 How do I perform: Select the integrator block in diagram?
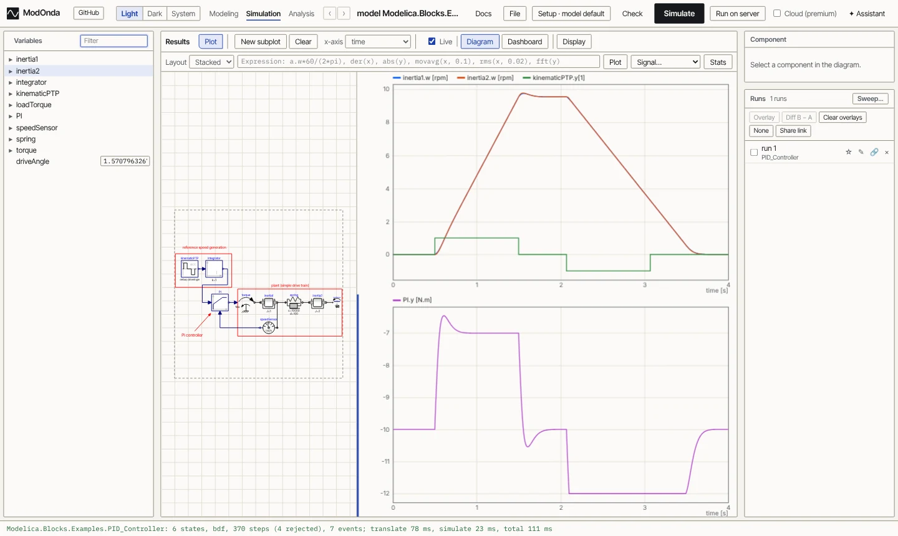214,269
